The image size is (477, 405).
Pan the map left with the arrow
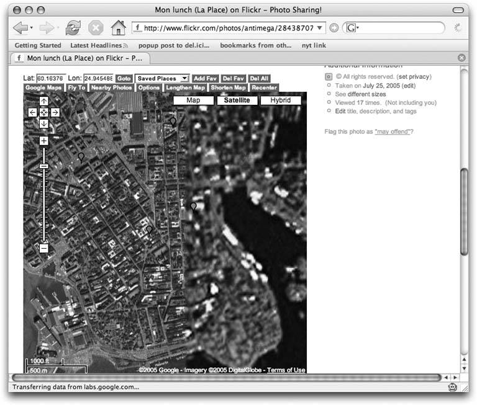(33, 112)
